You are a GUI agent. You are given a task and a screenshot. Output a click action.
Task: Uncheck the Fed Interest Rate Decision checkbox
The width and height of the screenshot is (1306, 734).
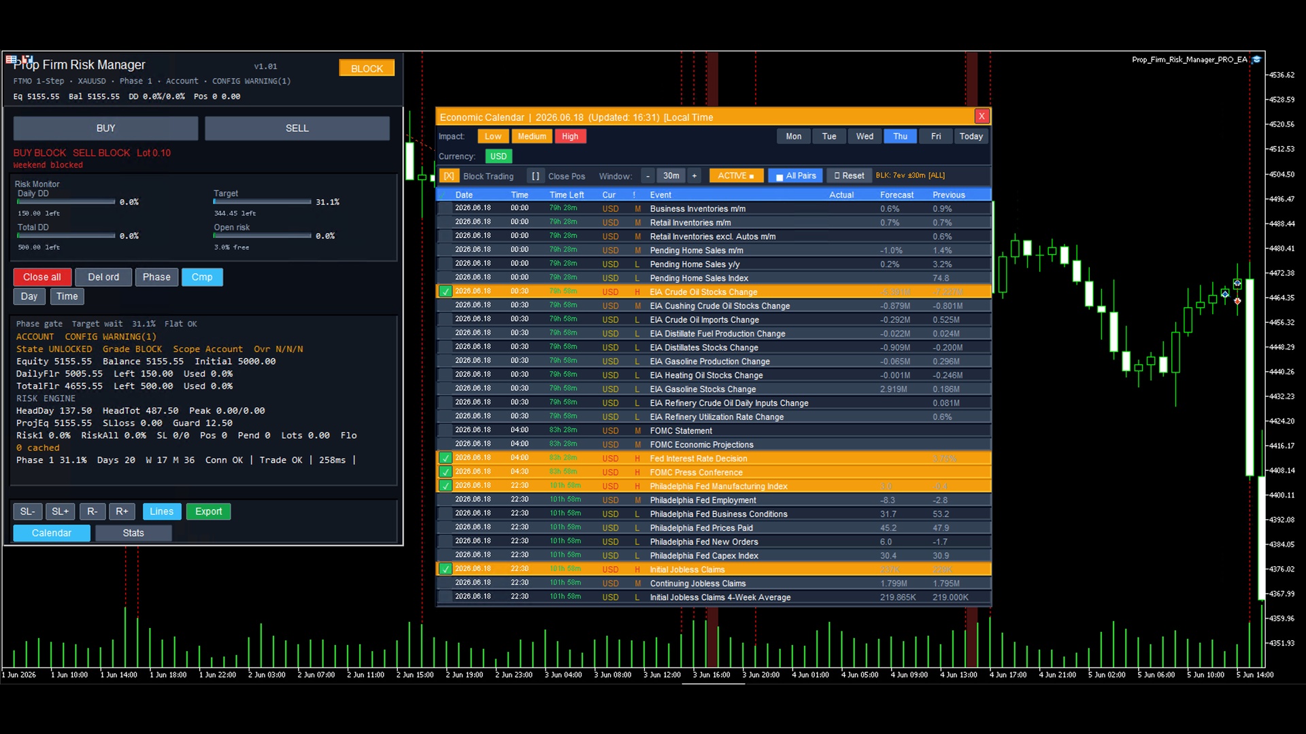click(446, 458)
